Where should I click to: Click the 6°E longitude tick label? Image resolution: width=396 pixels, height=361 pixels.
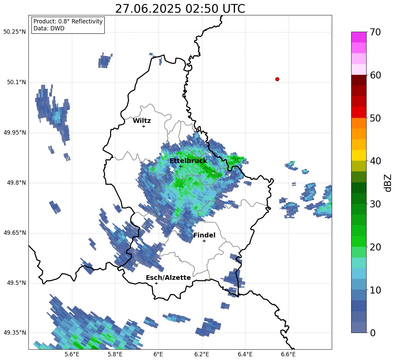(x=158, y=354)
